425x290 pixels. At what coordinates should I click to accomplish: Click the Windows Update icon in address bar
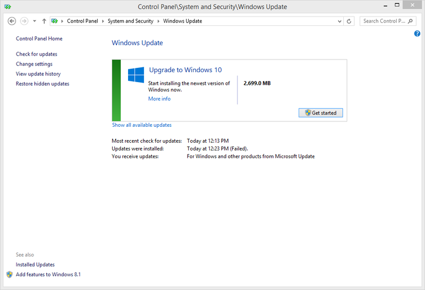tap(55, 21)
